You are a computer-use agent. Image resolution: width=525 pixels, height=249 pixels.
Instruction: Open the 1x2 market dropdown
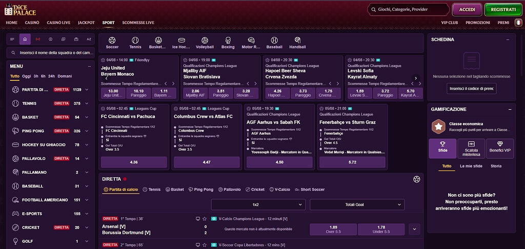click(x=258, y=204)
